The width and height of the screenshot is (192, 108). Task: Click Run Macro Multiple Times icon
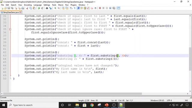[x=110, y=8]
